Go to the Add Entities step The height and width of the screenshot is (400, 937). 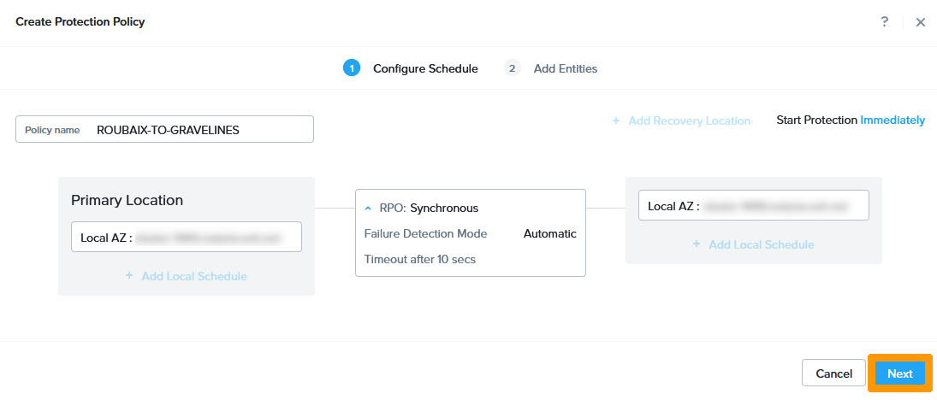[x=565, y=68]
